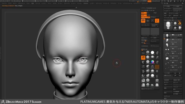Select the DamStandard brush
The image size is (185, 104).
click(x=148, y=80)
